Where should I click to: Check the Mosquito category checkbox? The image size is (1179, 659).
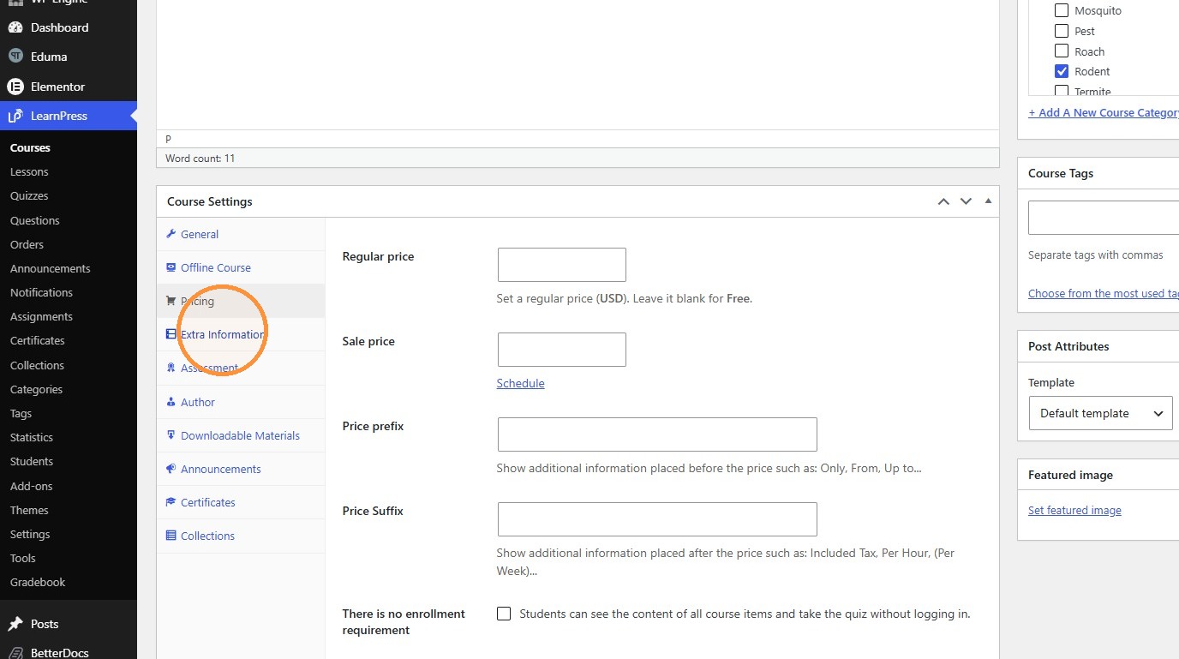pyautogui.click(x=1062, y=10)
